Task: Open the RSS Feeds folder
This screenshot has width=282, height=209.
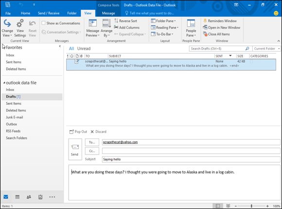Action: pos(13,131)
